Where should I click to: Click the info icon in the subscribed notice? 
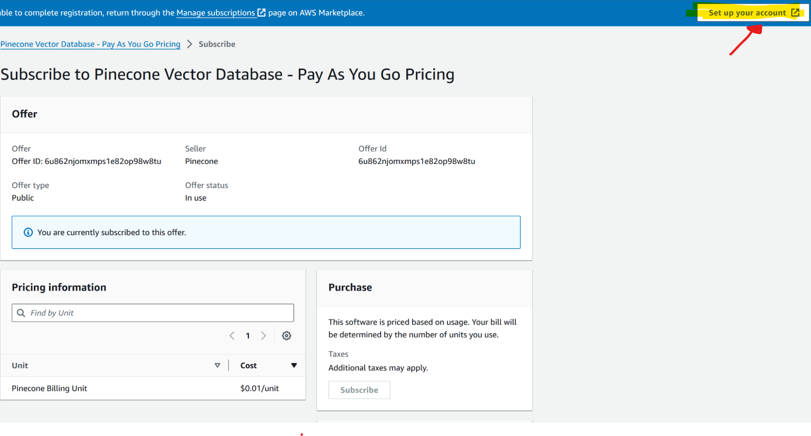click(x=28, y=232)
